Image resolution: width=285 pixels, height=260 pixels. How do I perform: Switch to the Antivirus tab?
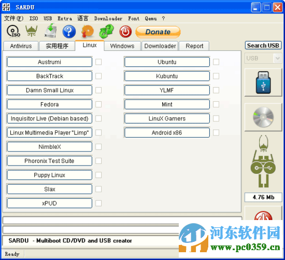point(21,46)
